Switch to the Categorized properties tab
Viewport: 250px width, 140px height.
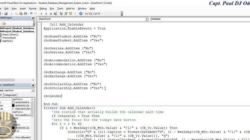pyautogui.click(x=10, y=95)
